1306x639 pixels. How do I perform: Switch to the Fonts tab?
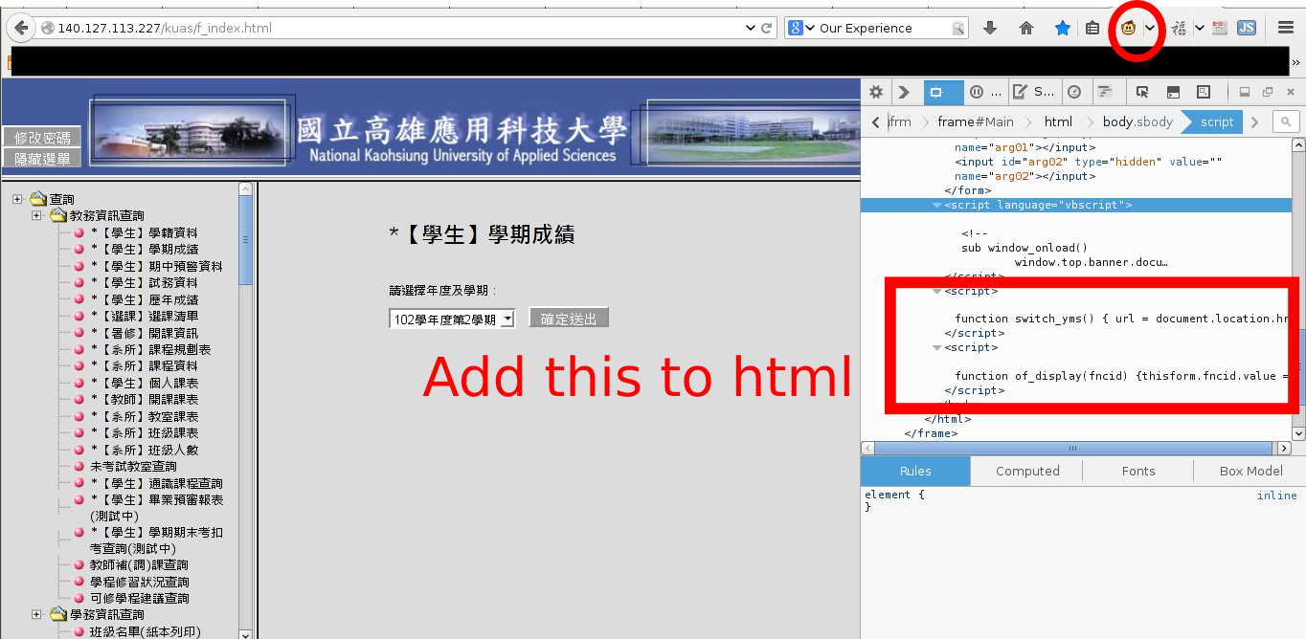point(1138,471)
